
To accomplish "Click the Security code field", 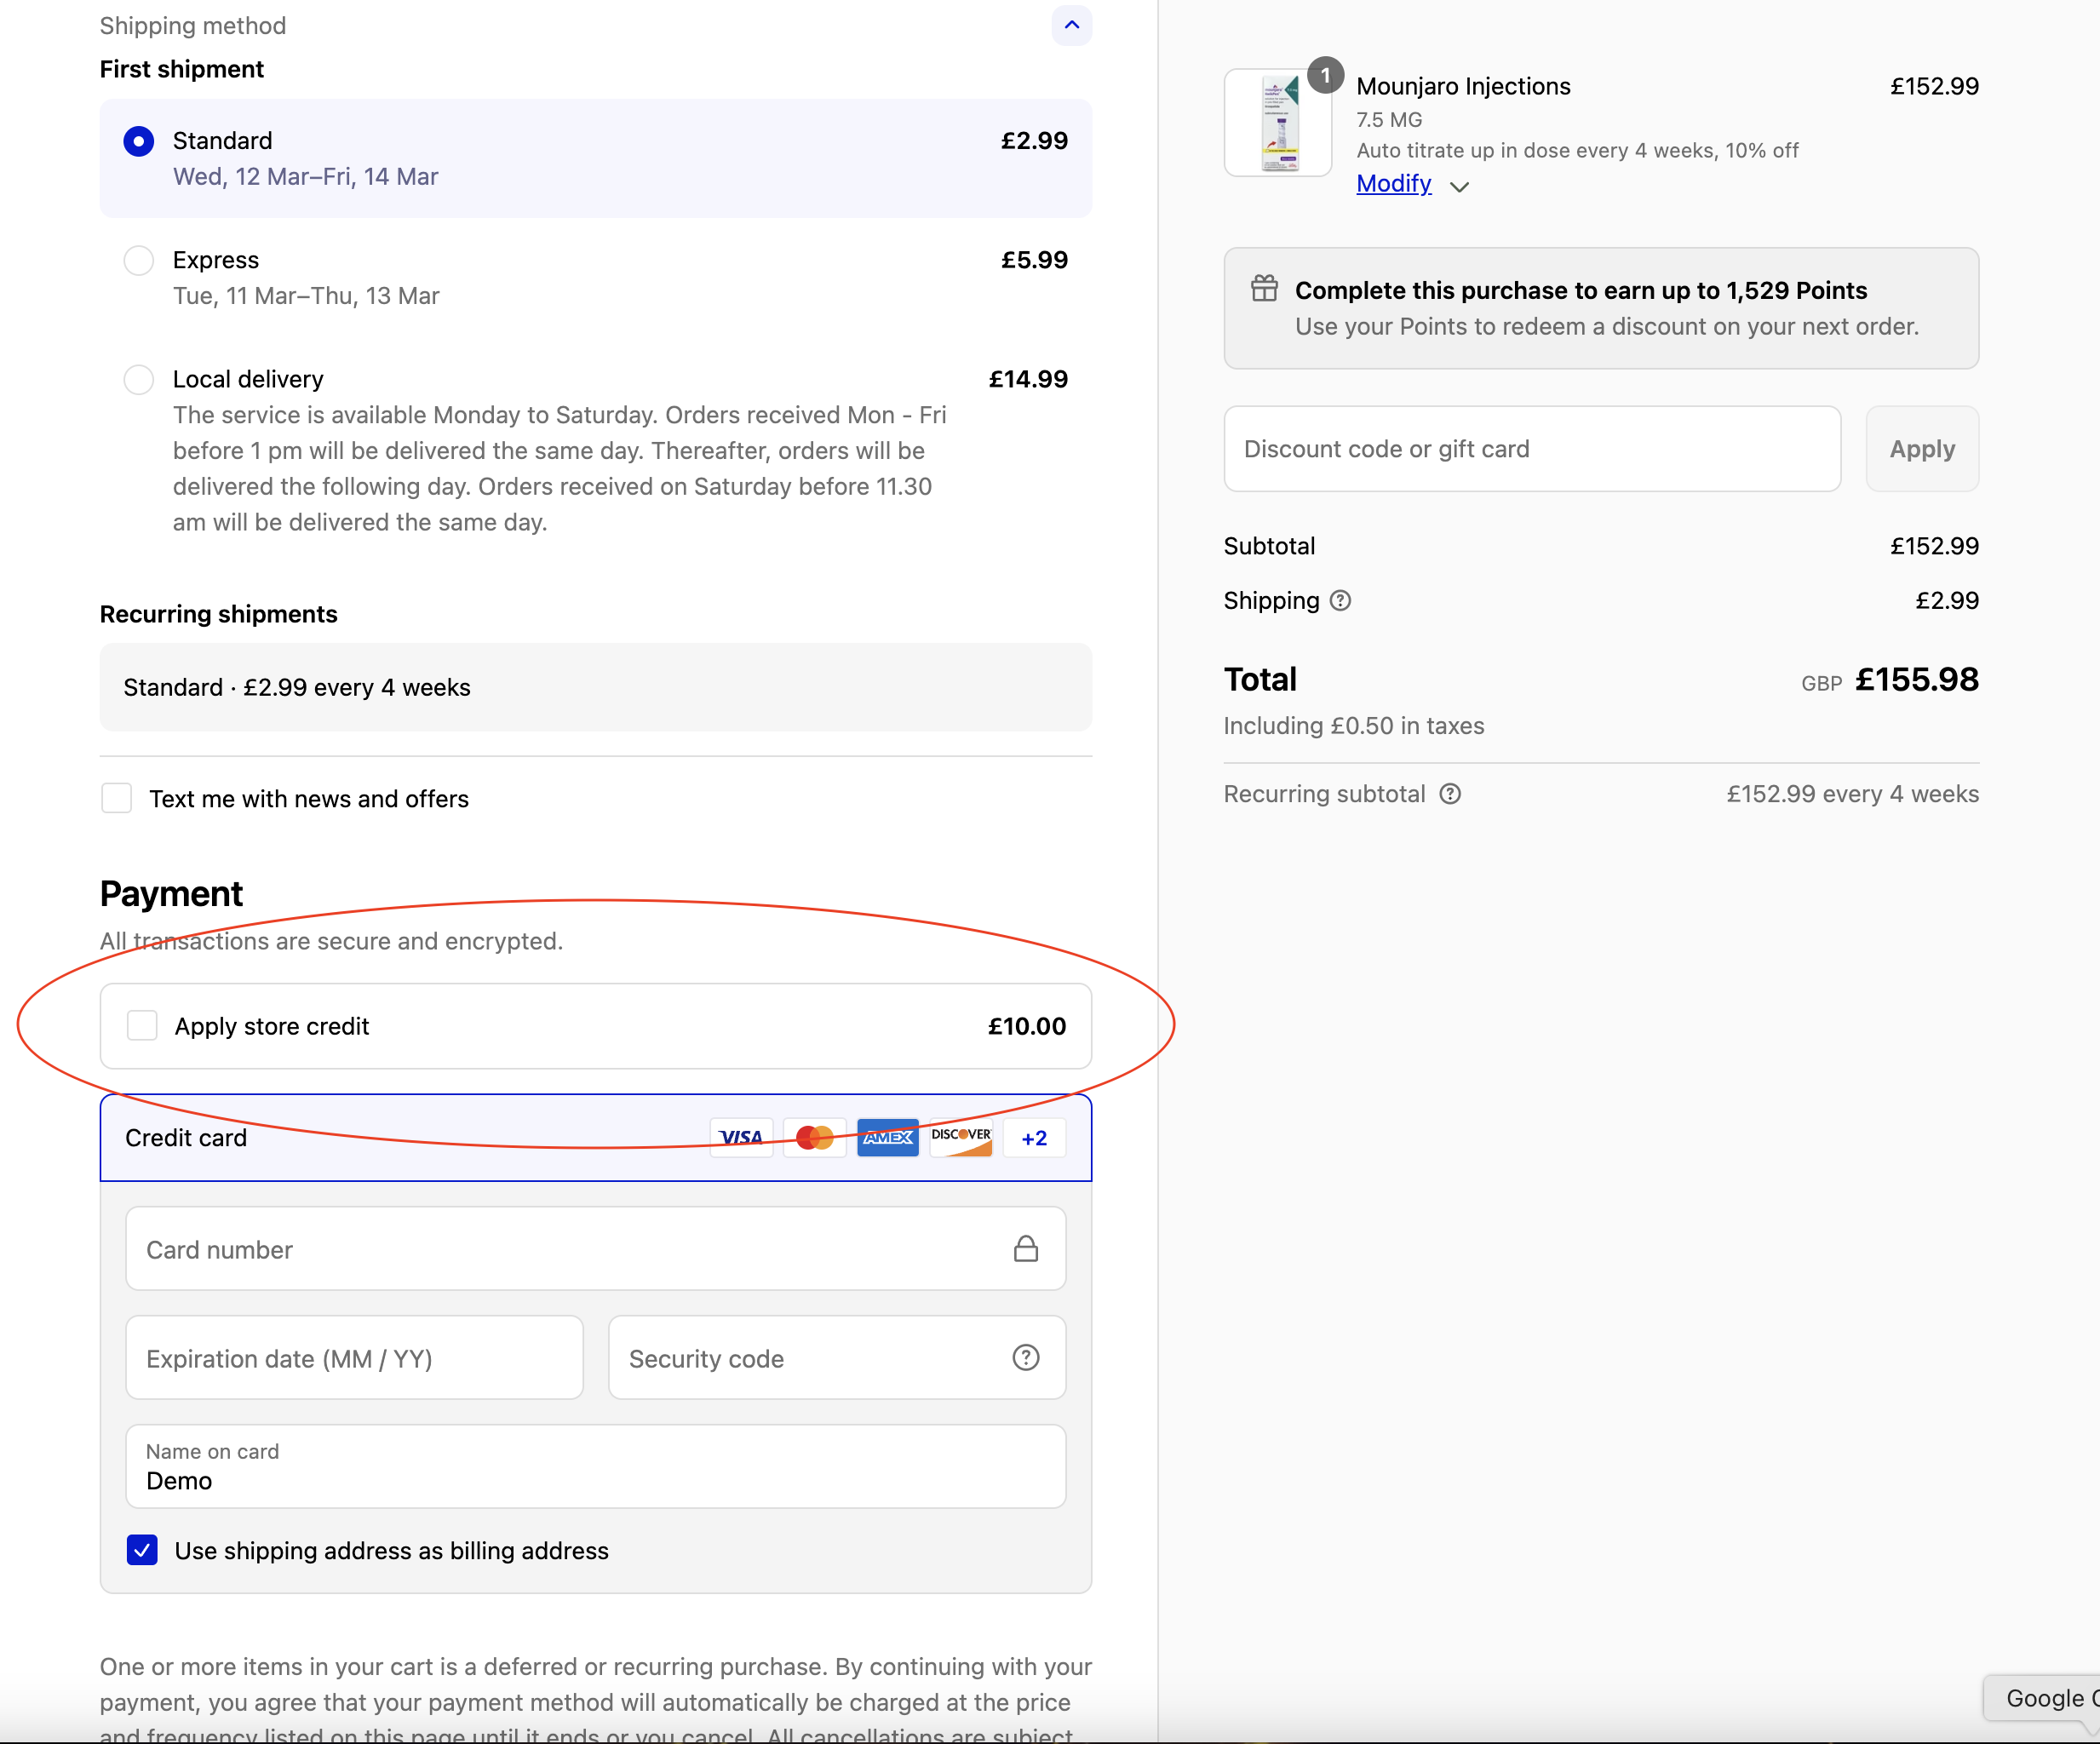I will (x=837, y=1358).
